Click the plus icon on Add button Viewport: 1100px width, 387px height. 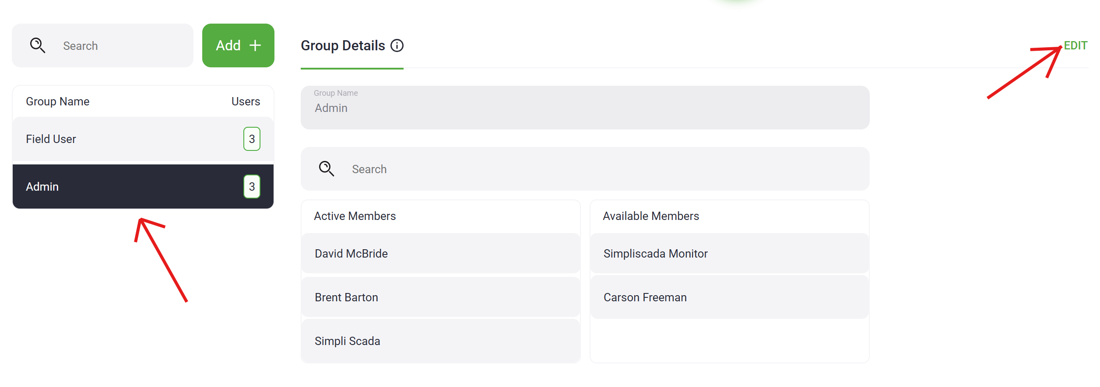(255, 45)
